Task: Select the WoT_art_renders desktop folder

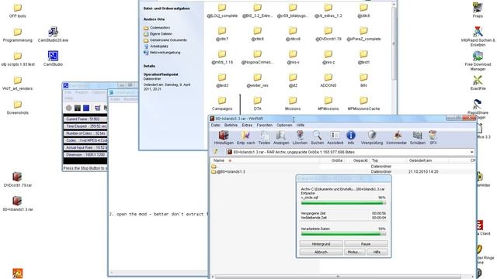Action: pos(17,83)
